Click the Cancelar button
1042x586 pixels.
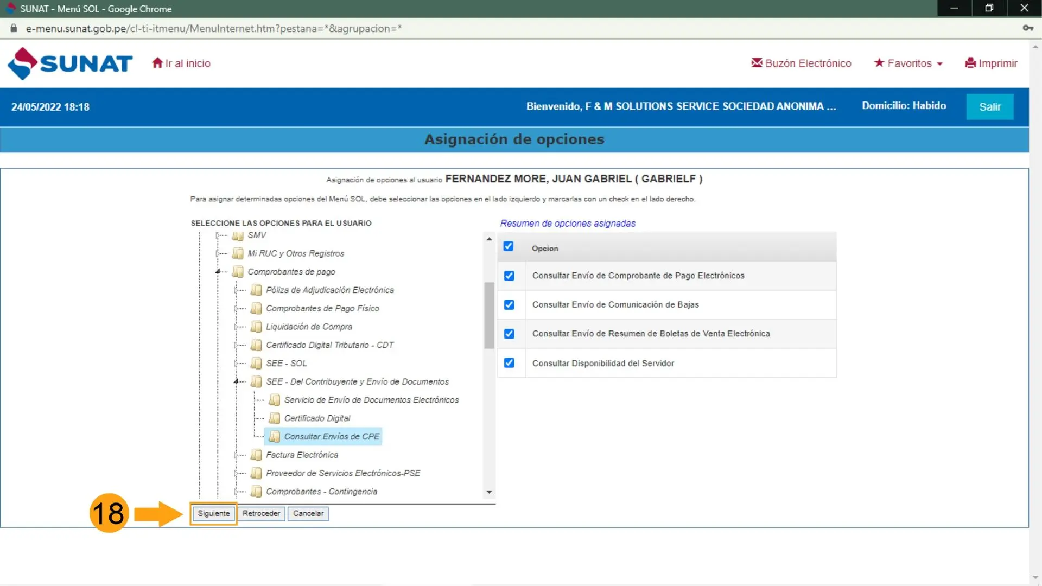(308, 513)
